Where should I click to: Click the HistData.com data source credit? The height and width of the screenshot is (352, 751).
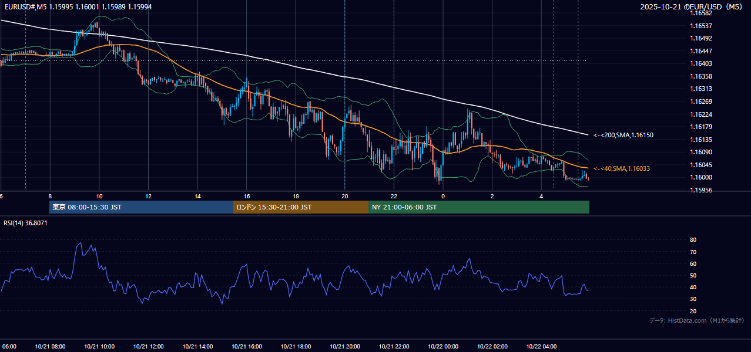697,320
